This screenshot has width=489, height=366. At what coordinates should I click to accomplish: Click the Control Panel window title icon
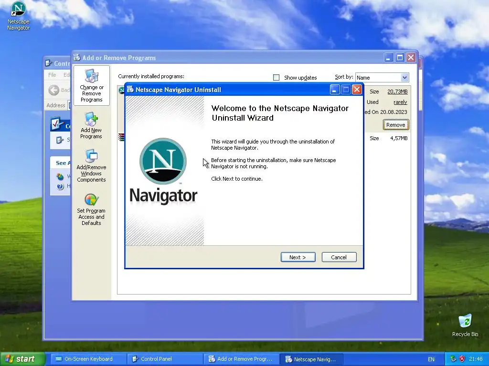point(48,63)
